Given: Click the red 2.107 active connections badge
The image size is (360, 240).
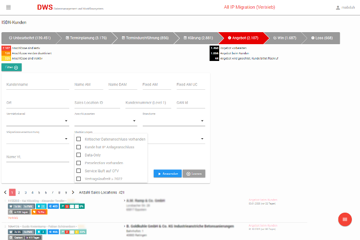Looking at the screenshot, I should [x=6, y=48].
